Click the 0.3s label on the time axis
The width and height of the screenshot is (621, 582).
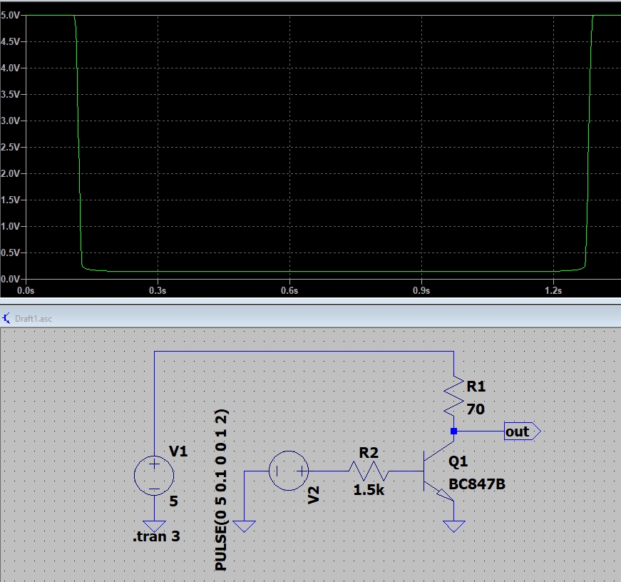[x=158, y=290]
